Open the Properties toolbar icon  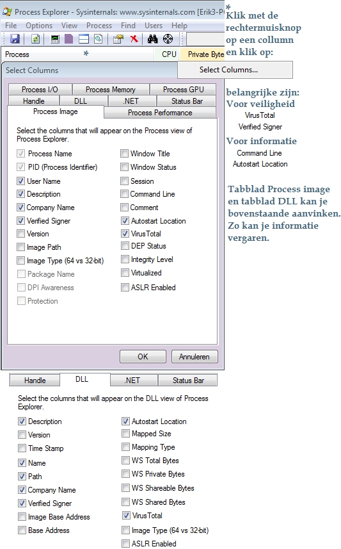[118, 39]
